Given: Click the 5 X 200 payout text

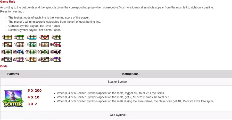Looking at the screenshot, I should pyautogui.click(x=35, y=90).
